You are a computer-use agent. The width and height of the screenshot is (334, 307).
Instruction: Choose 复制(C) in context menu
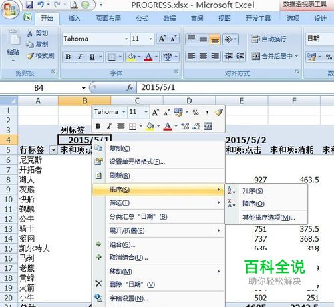[x=158, y=149]
